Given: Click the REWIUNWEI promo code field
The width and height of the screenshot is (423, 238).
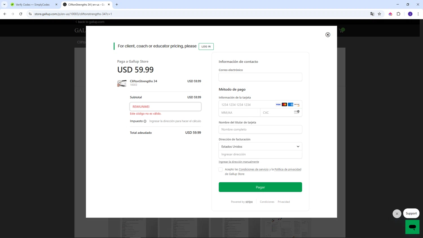Looking at the screenshot, I should (x=166, y=107).
